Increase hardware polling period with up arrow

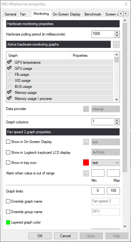117,32
